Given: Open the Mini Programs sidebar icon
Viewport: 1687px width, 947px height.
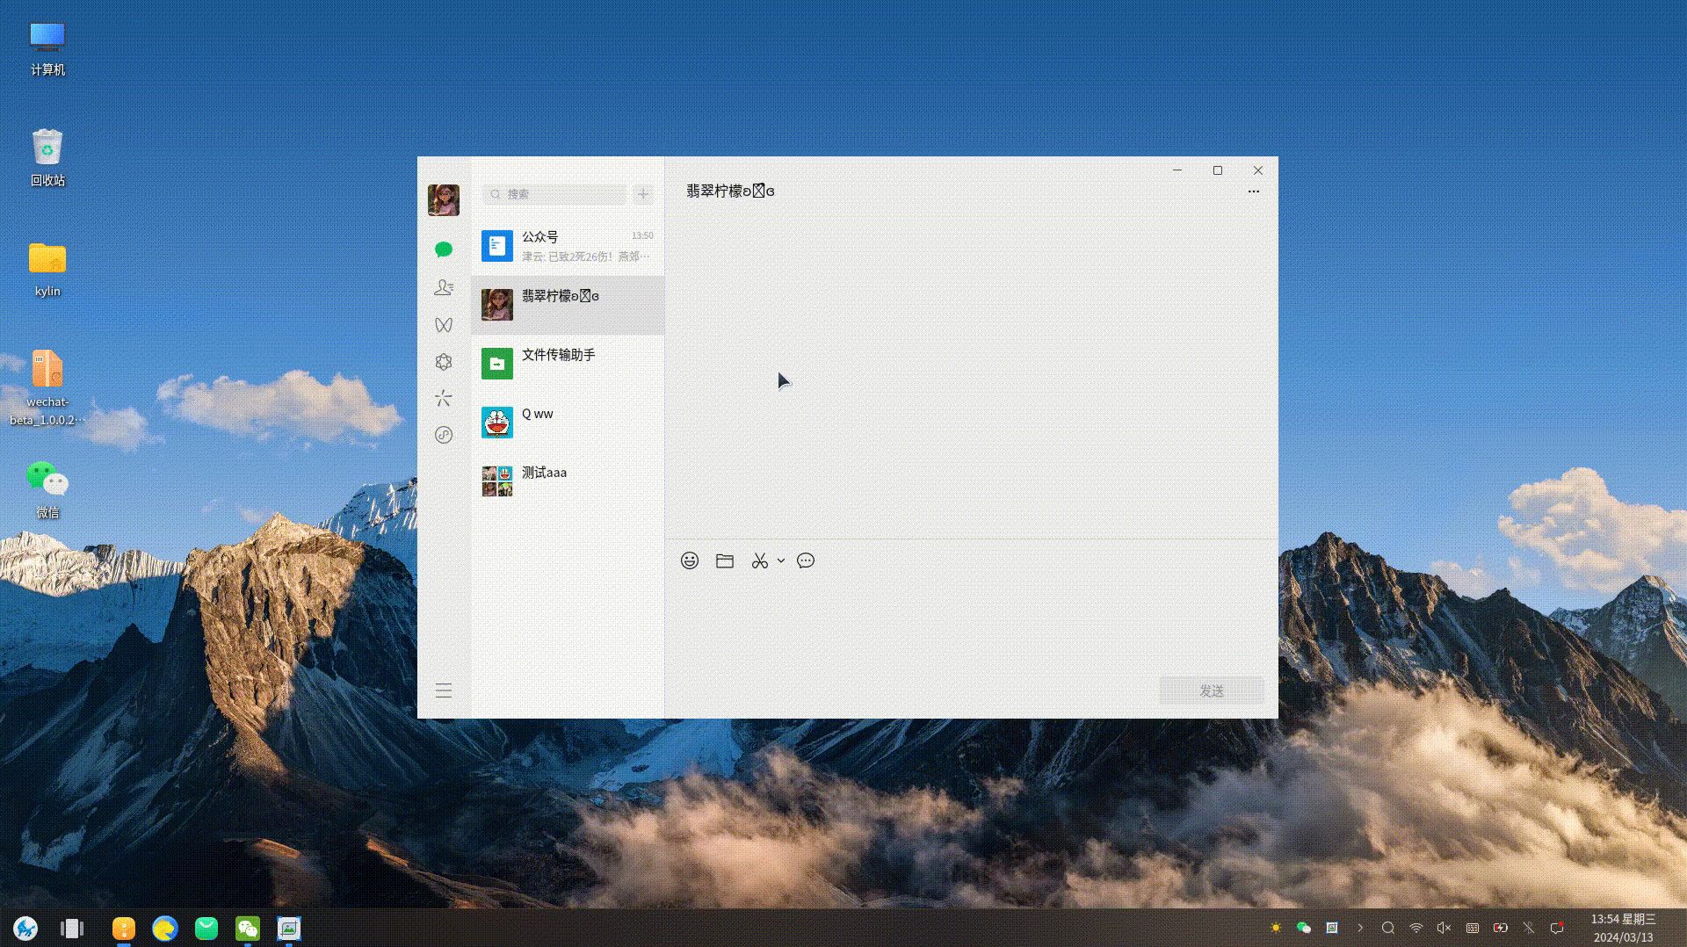Looking at the screenshot, I should pyautogui.click(x=444, y=436).
